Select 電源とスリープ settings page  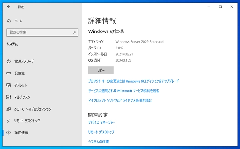24,61
